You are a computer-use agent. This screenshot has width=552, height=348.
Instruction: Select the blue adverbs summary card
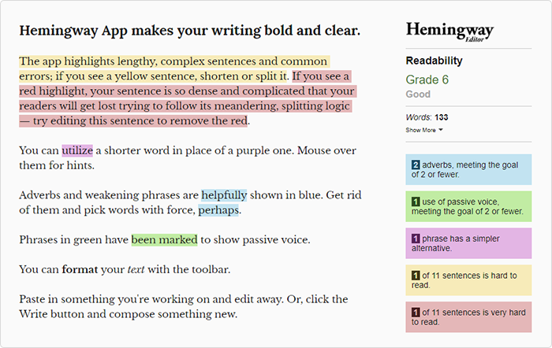point(468,169)
